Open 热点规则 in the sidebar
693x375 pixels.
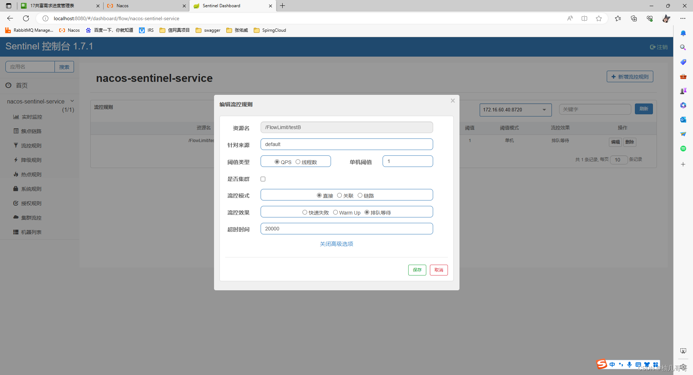coord(31,175)
